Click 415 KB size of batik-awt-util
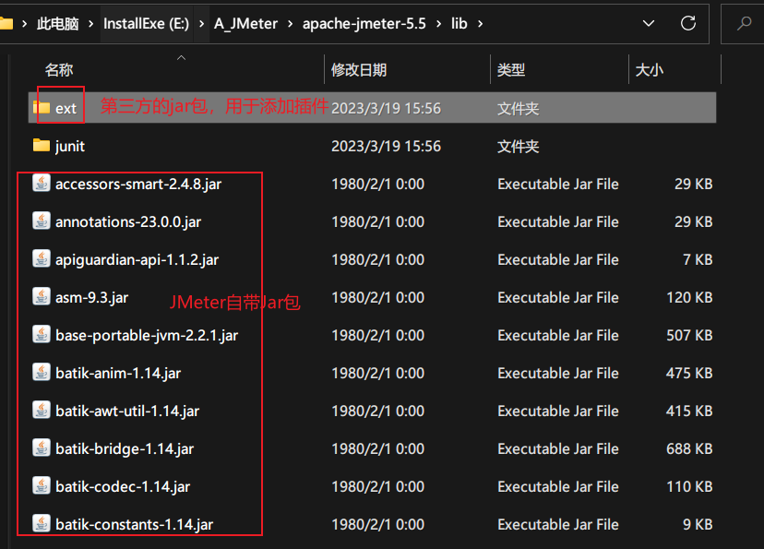 [689, 412]
